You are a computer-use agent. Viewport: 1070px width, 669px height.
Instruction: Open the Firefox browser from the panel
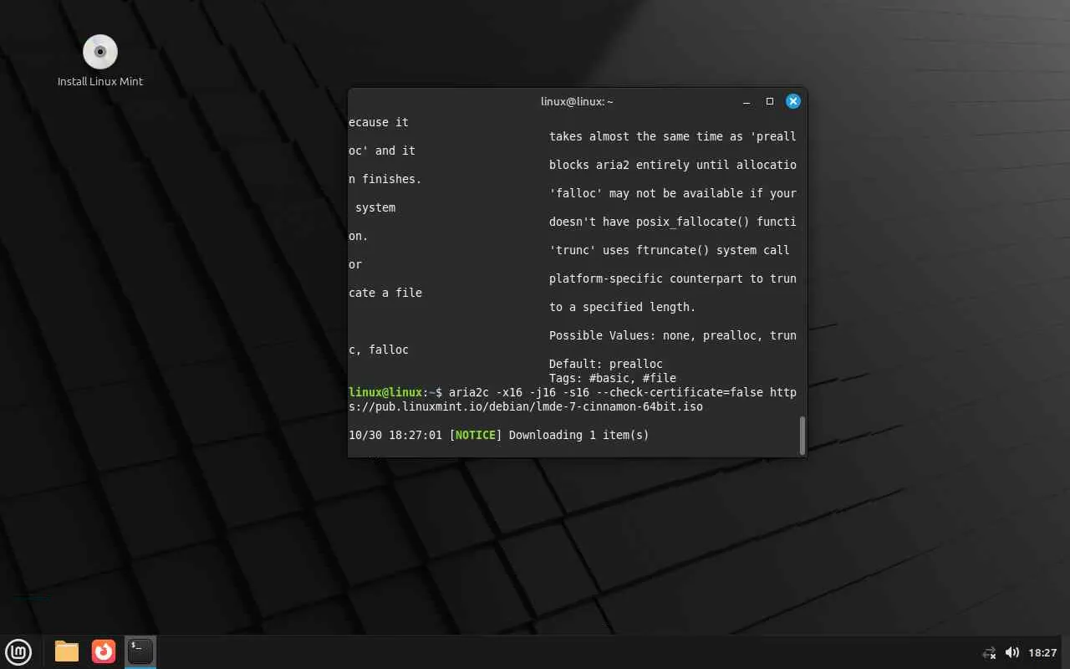(x=104, y=651)
